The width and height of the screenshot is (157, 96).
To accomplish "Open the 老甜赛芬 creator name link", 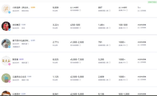I will click(x=16, y=25).
